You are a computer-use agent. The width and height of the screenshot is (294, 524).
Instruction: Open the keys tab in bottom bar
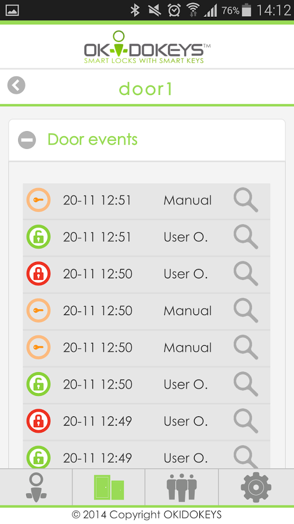pyautogui.click(x=36, y=487)
